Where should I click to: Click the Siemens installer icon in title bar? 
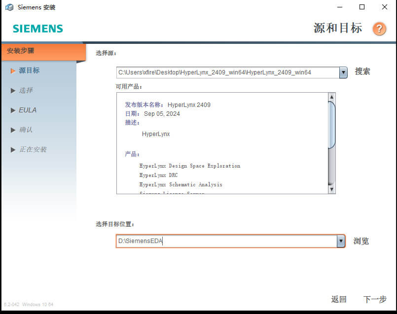click(10, 7)
